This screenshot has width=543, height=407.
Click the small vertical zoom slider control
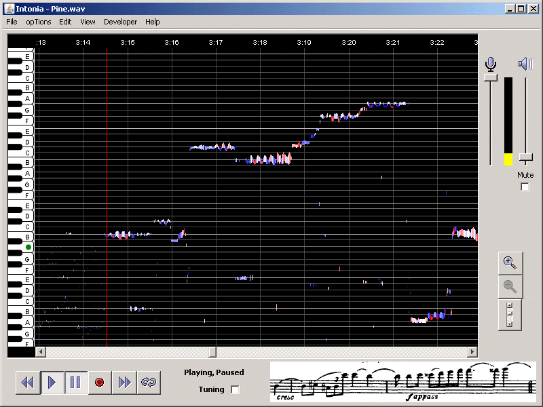coord(510,314)
